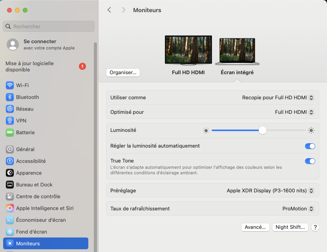
Task: Turn off the True Tone switch
Action: [x=310, y=161]
